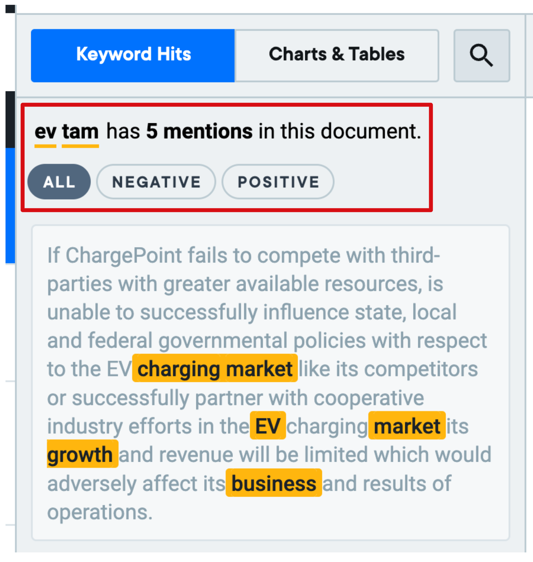Click the '5 mentions' count text
Image resolution: width=533 pixels, height=562 pixels.
coord(199,131)
